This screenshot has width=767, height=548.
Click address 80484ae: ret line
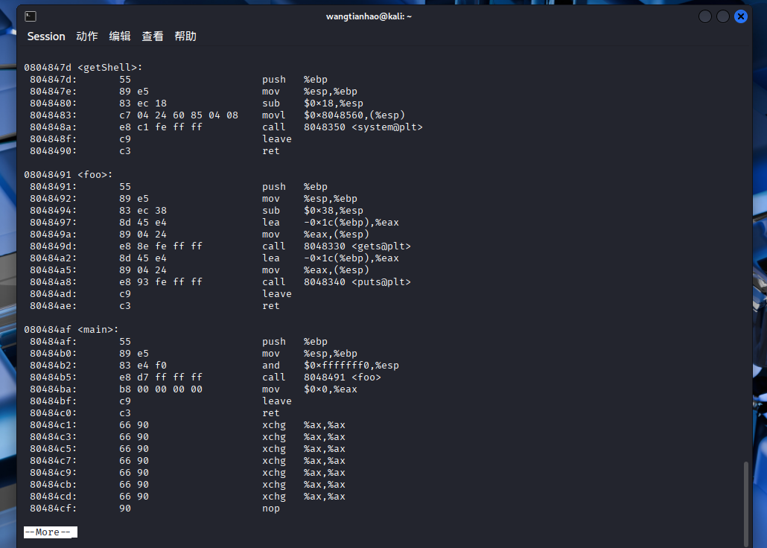coord(54,306)
